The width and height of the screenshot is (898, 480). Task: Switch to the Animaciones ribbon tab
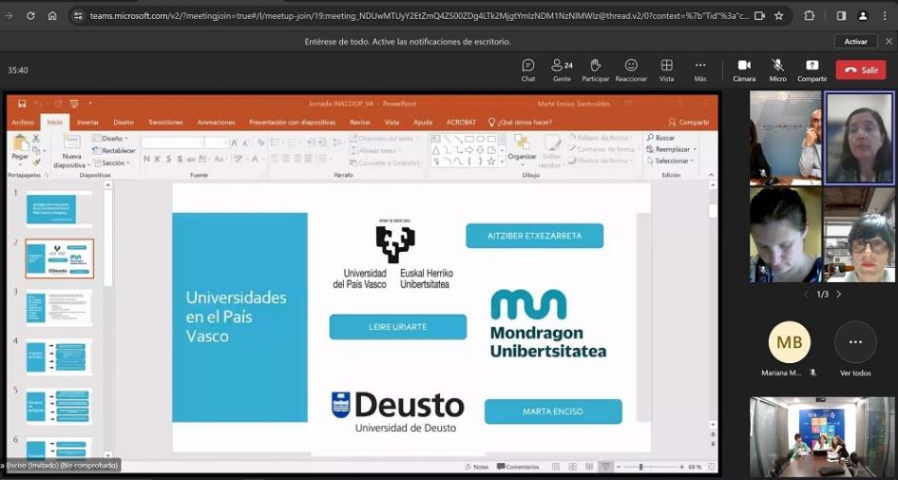tap(216, 122)
